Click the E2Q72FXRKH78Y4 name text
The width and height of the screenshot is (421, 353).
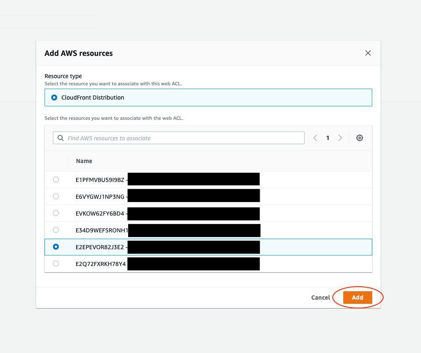click(x=101, y=264)
